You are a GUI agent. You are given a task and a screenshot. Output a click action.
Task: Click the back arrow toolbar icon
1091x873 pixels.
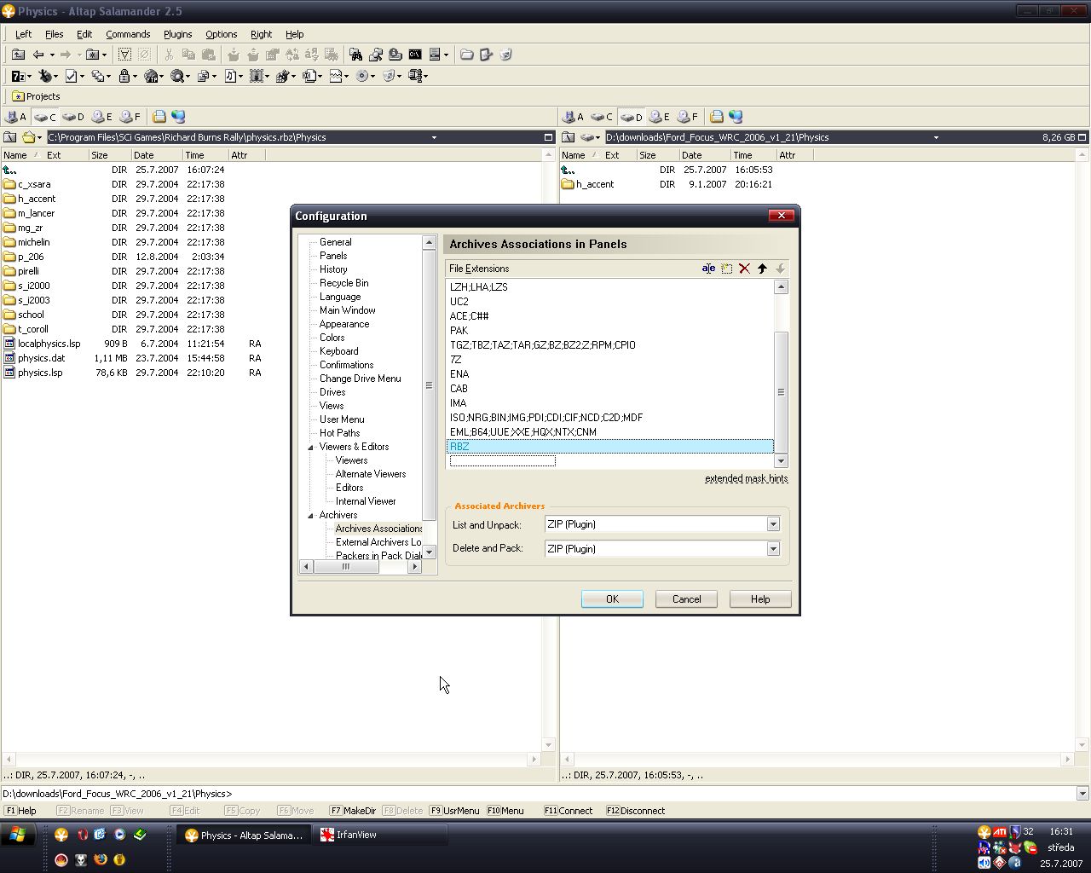pos(38,55)
